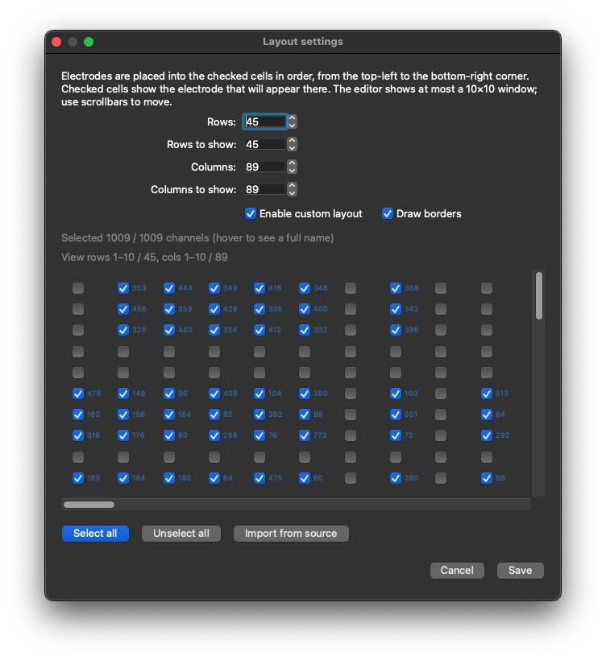Click the Unselect all button

181,534
